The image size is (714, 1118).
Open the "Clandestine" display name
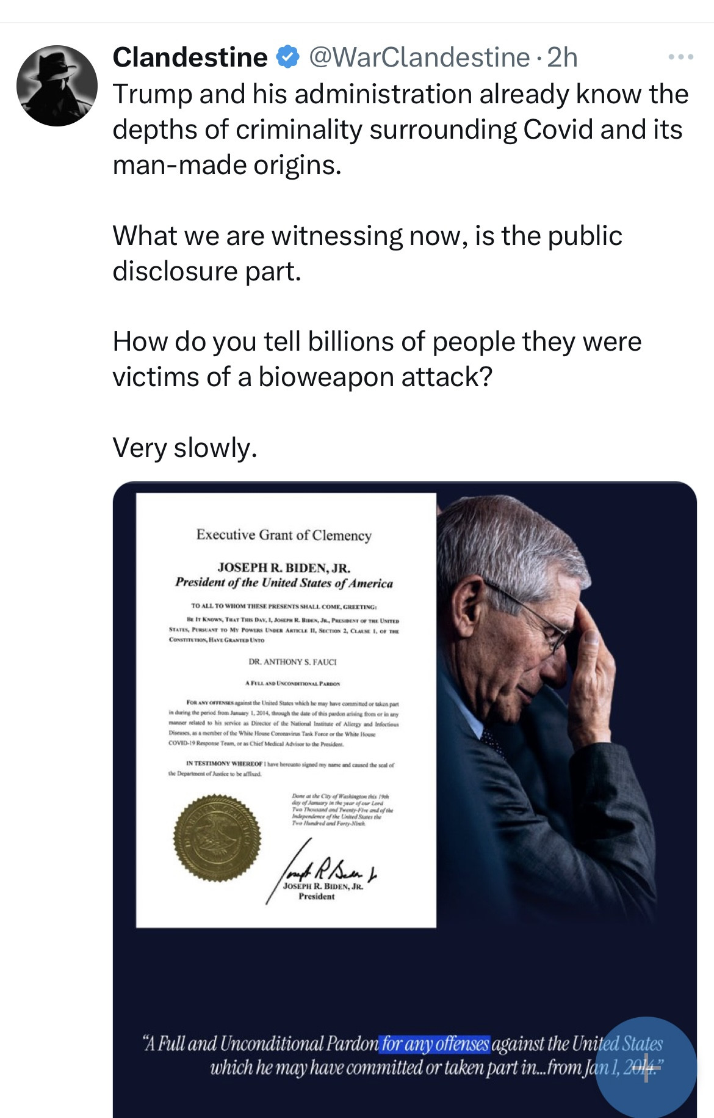(190, 57)
